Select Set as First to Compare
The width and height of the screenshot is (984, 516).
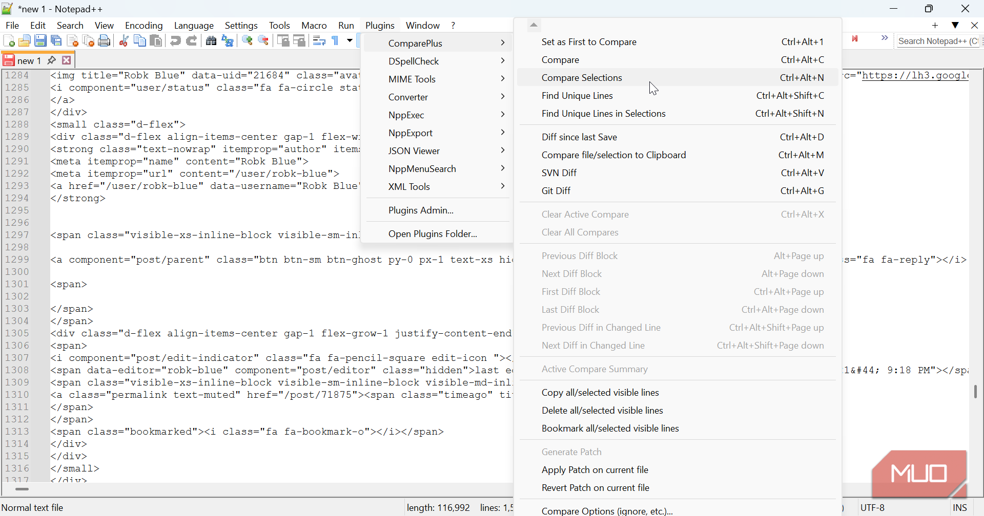point(678,42)
